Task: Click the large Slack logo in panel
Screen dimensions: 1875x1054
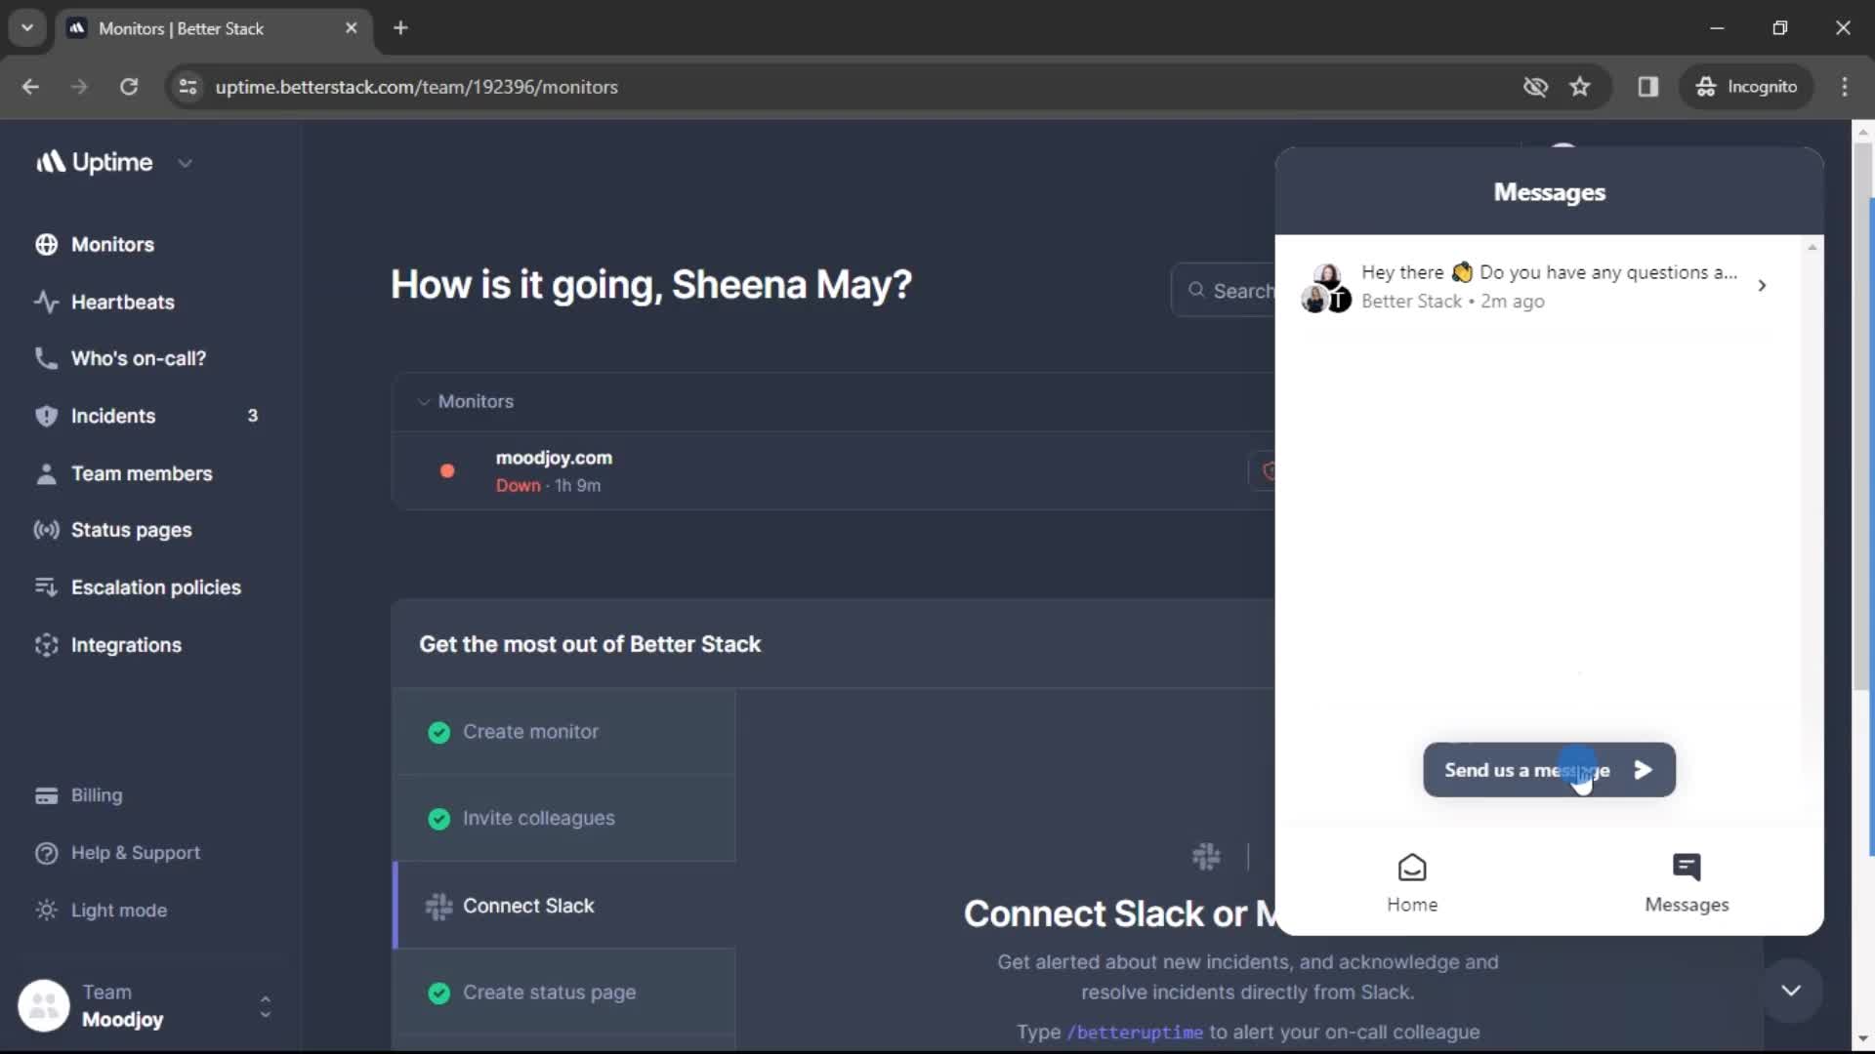Action: pyautogui.click(x=1206, y=857)
